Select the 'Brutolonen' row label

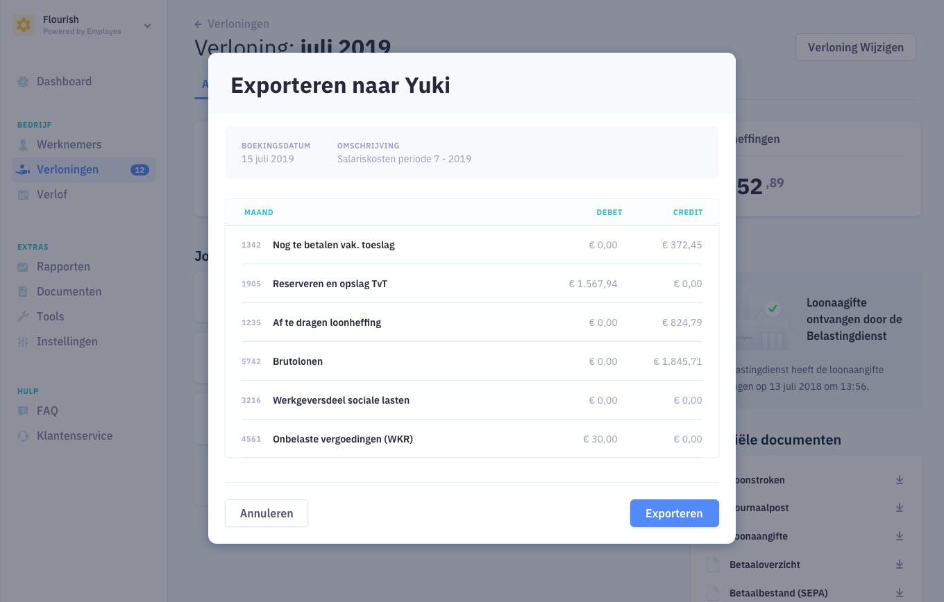pos(298,361)
